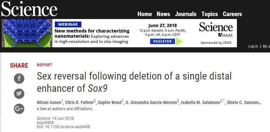Click the green arrow beside Register

[180, 42]
